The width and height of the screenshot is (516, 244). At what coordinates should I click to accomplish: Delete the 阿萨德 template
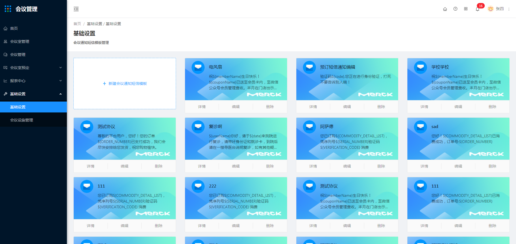pyautogui.click(x=381, y=166)
